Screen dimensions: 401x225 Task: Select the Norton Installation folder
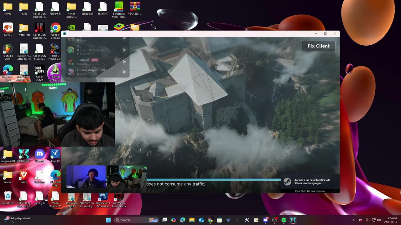(71, 10)
